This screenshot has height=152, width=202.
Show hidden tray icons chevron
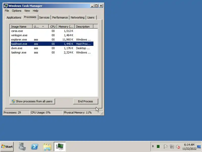click(x=153, y=146)
